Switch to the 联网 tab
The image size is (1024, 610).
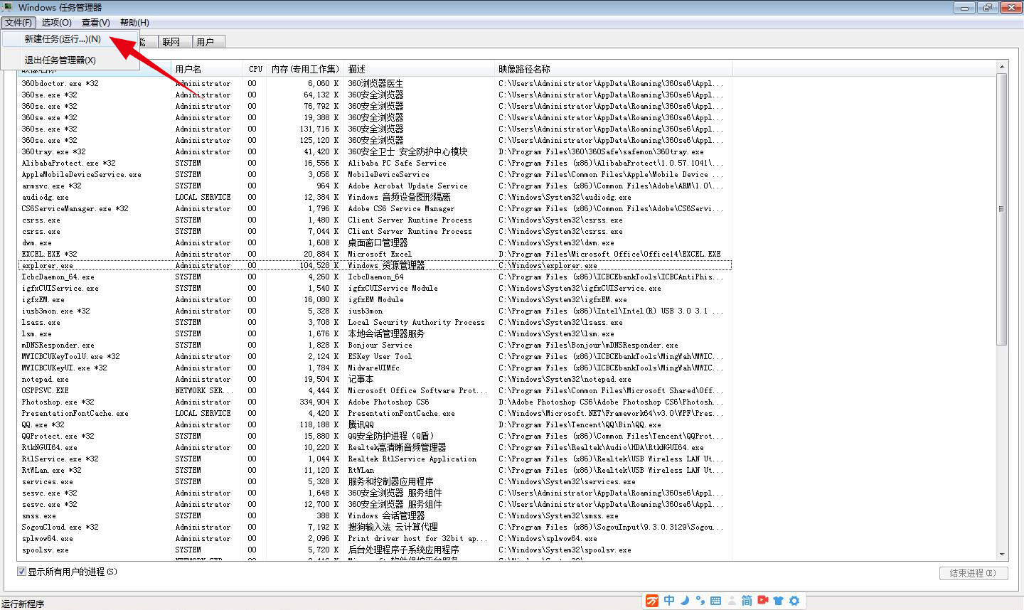click(x=174, y=42)
